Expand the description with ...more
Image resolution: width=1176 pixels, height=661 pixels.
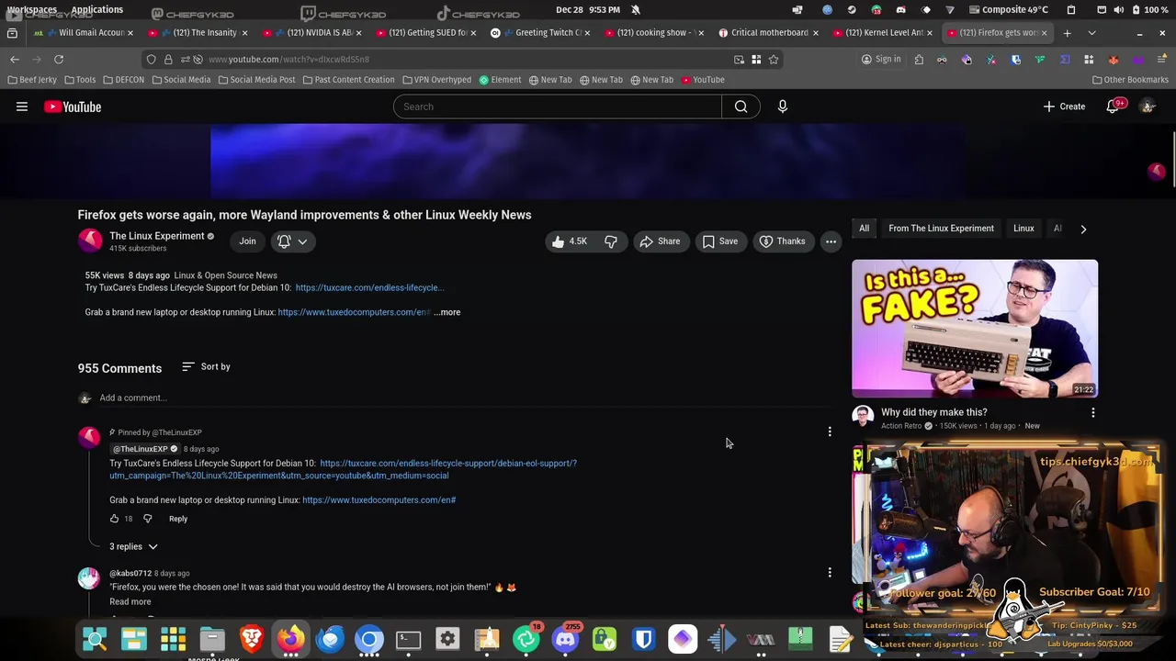pyautogui.click(x=447, y=312)
